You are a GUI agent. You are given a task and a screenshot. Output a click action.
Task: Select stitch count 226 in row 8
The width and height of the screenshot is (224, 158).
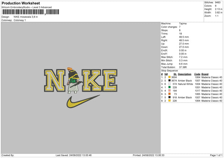[175, 101]
